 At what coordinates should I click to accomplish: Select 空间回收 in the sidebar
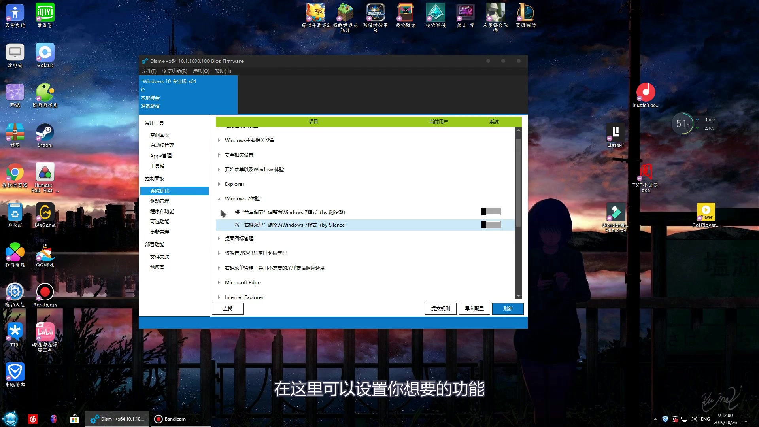pyautogui.click(x=160, y=135)
